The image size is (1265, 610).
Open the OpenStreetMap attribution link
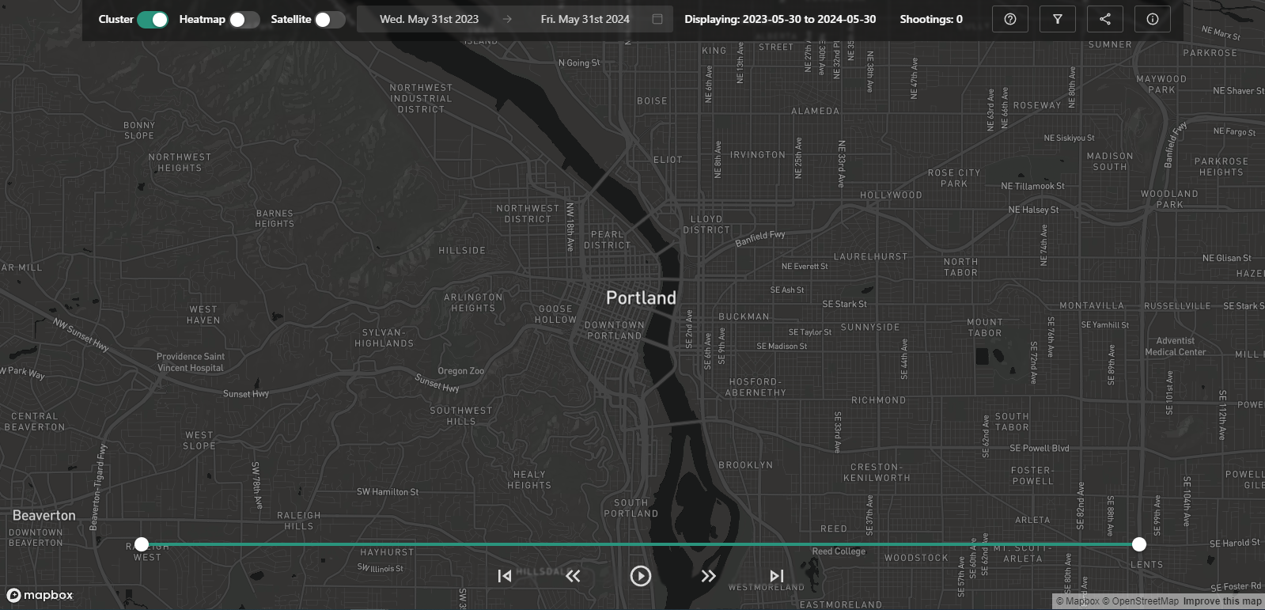1144,601
